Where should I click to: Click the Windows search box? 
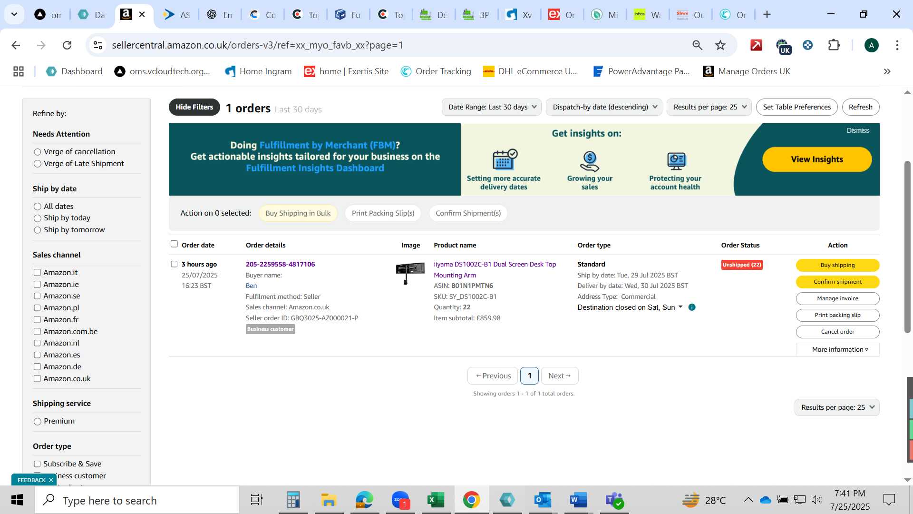coord(136,500)
